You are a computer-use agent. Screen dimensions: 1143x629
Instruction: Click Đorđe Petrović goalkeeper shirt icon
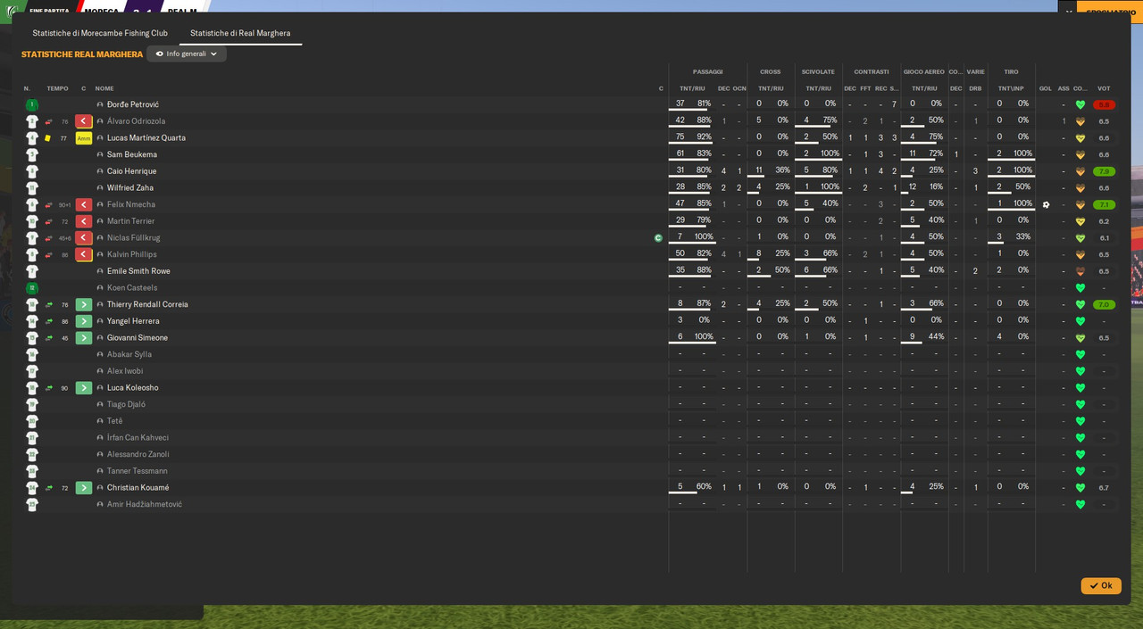[32, 104]
